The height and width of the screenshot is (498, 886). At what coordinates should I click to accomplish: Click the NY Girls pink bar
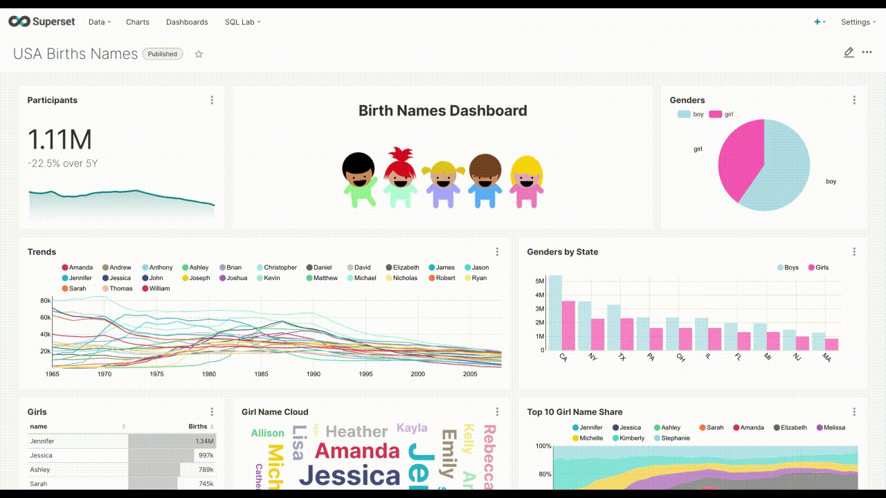click(598, 334)
